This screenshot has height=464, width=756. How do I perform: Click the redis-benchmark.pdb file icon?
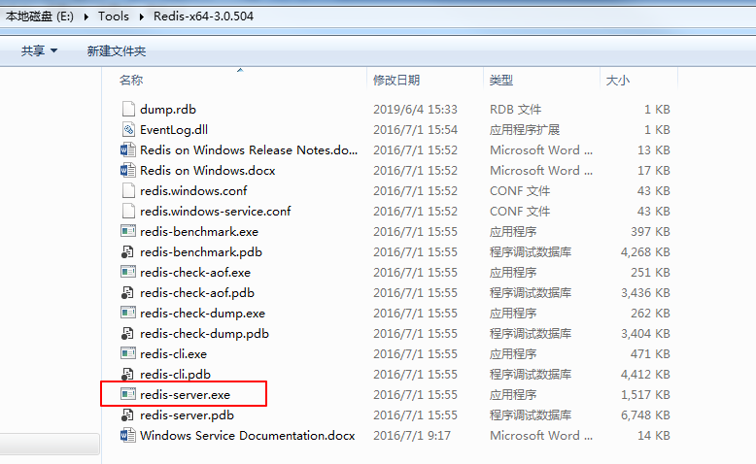tap(127, 251)
